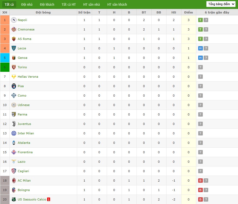The height and width of the screenshot is (204, 238).
Task: Select the "Đội khách" tab
Action: 47,4
